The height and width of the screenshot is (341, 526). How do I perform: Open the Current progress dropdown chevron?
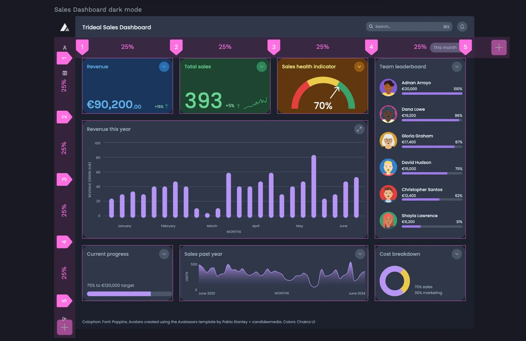(x=164, y=254)
